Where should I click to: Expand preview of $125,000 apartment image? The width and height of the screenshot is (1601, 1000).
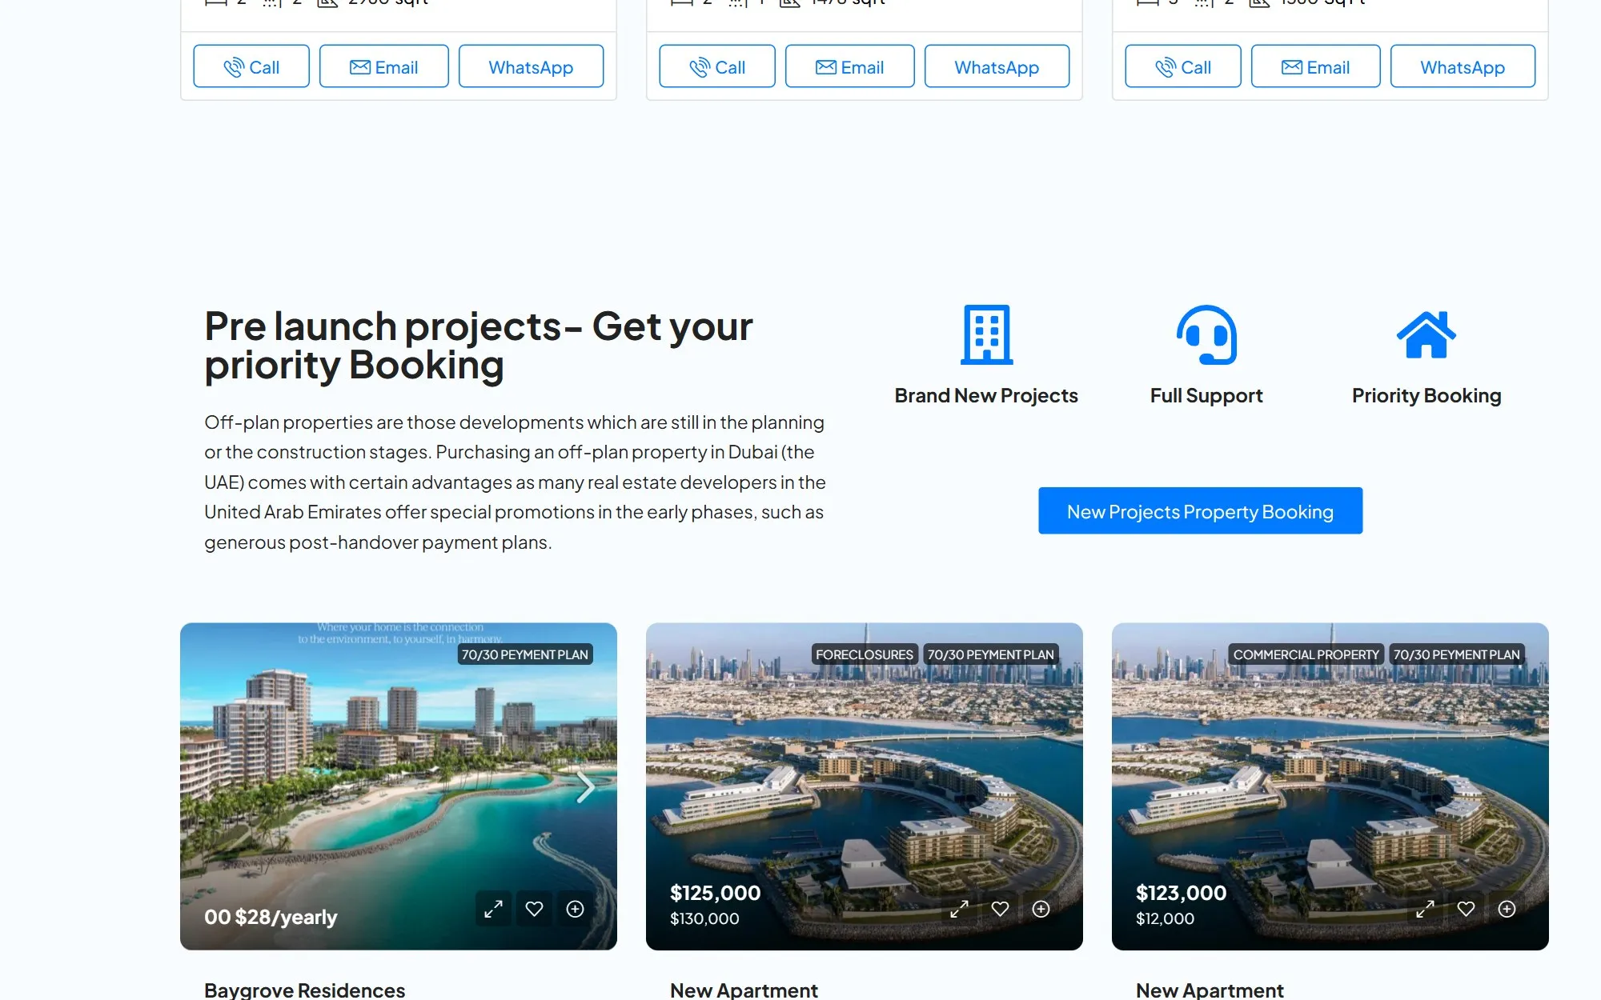959,909
